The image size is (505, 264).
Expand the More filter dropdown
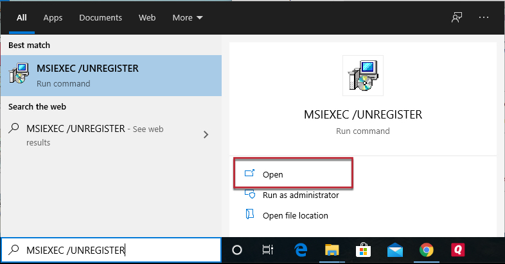(x=188, y=18)
